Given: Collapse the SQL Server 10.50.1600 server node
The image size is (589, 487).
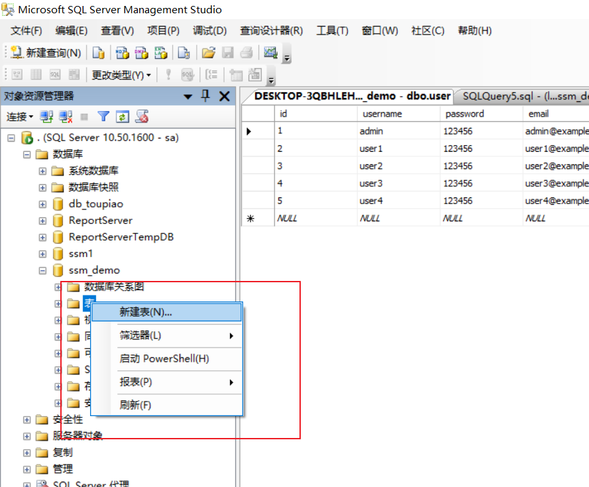Looking at the screenshot, I should pyautogui.click(x=11, y=138).
